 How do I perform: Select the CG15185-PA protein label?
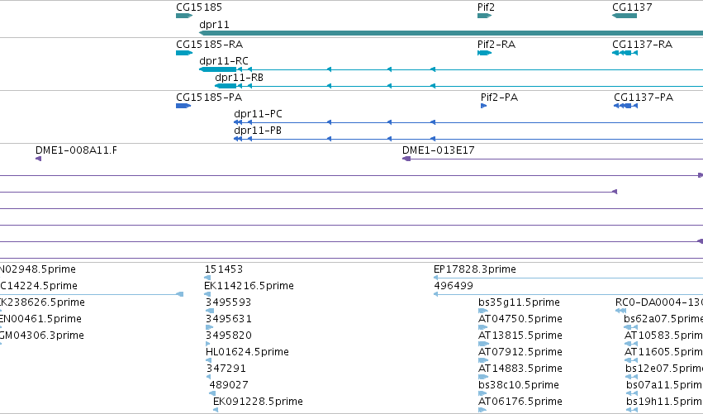click(209, 98)
